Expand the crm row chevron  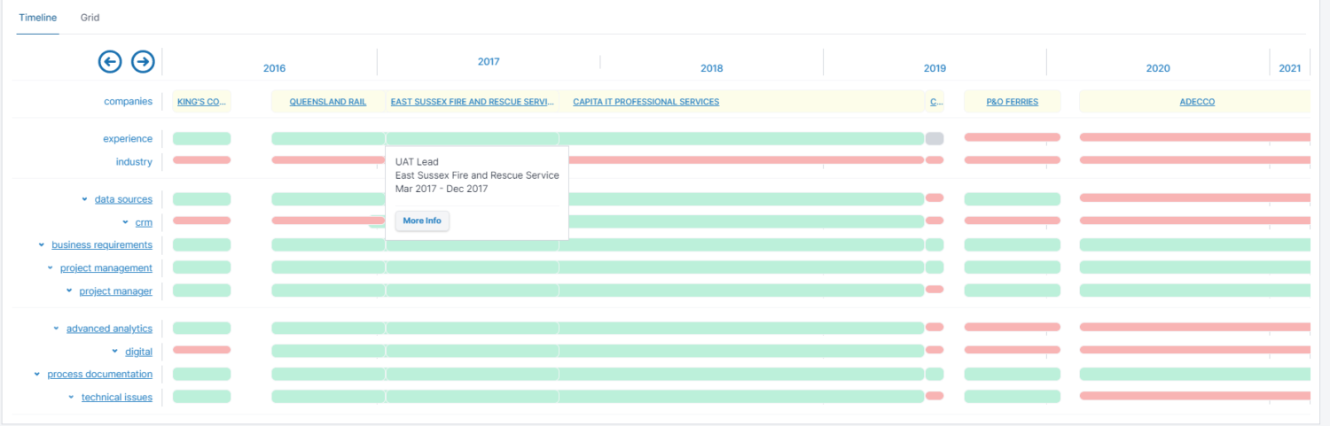[x=126, y=222]
